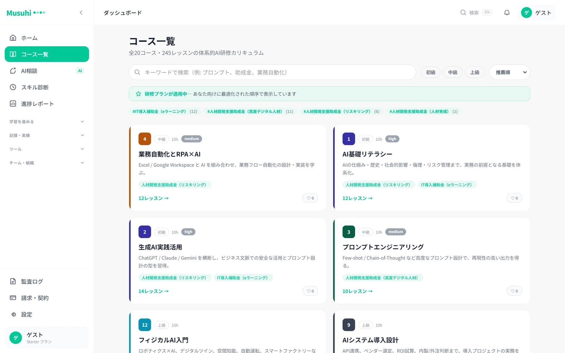Toggle the #IT導入補助金(eラーニング) tag filter
565x353 pixels.
click(x=165, y=111)
